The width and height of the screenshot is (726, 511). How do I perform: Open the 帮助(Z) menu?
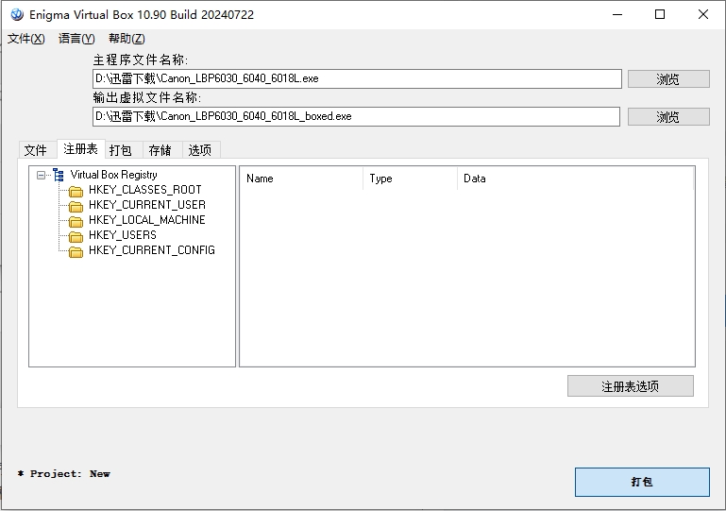[x=127, y=39]
